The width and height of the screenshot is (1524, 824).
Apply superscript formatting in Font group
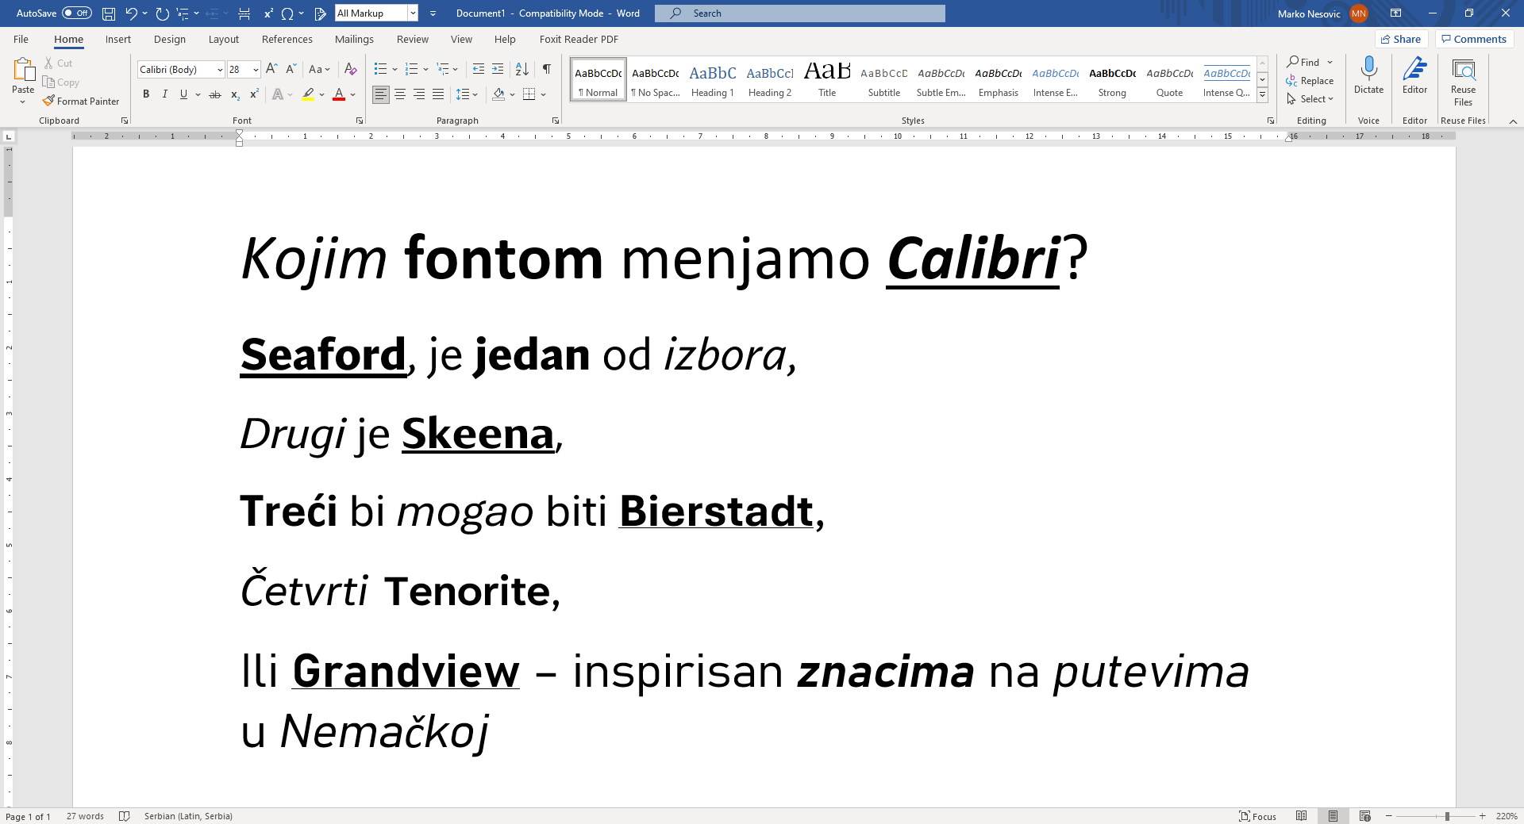[254, 94]
